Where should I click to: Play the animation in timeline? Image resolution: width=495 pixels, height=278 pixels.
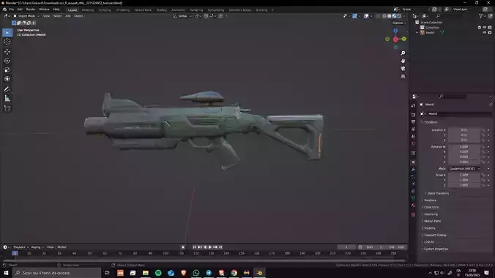210,247
